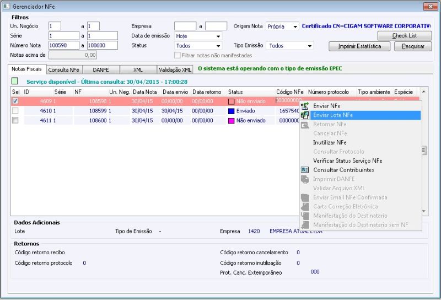Click the grid scroll up arrow

click(x=423, y=92)
